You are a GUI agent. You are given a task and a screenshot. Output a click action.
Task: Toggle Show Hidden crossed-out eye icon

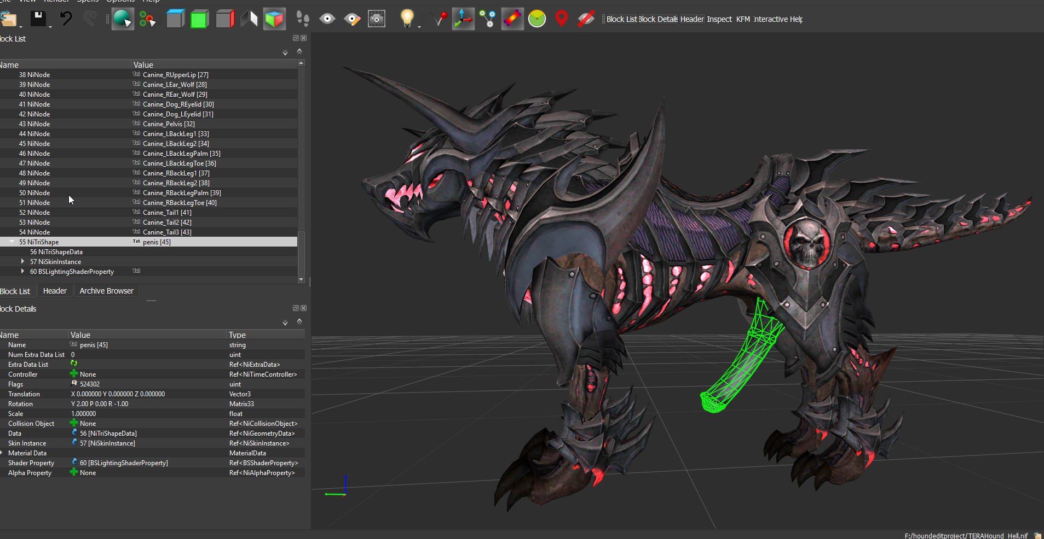pyautogui.click(x=586, y=19)
